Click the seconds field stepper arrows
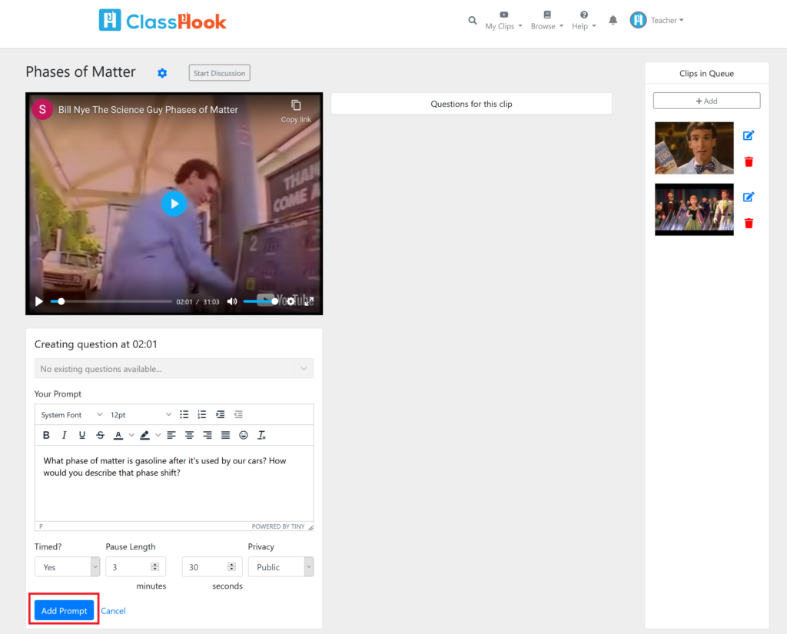The width and height of the screenshot is (787, 634). click(231, 566)
